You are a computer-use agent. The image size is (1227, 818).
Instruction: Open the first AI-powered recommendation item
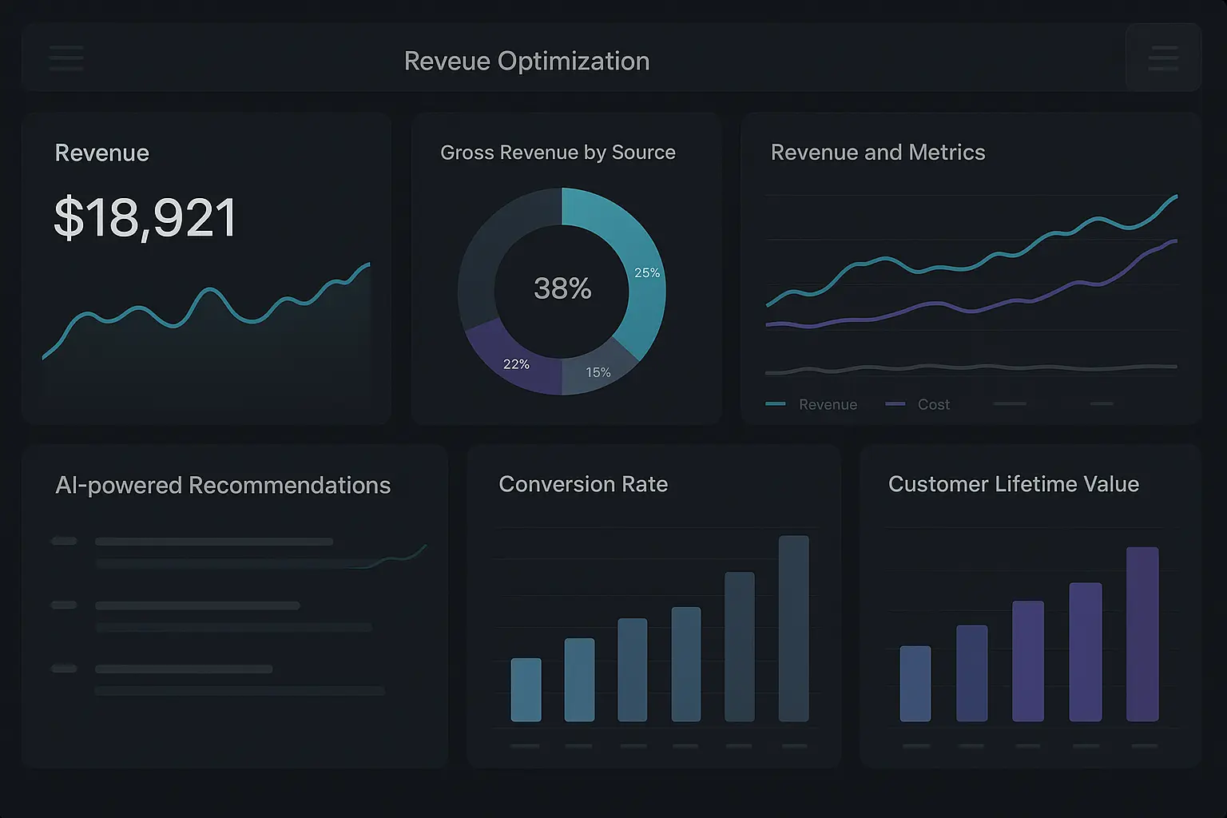[214, 542]
